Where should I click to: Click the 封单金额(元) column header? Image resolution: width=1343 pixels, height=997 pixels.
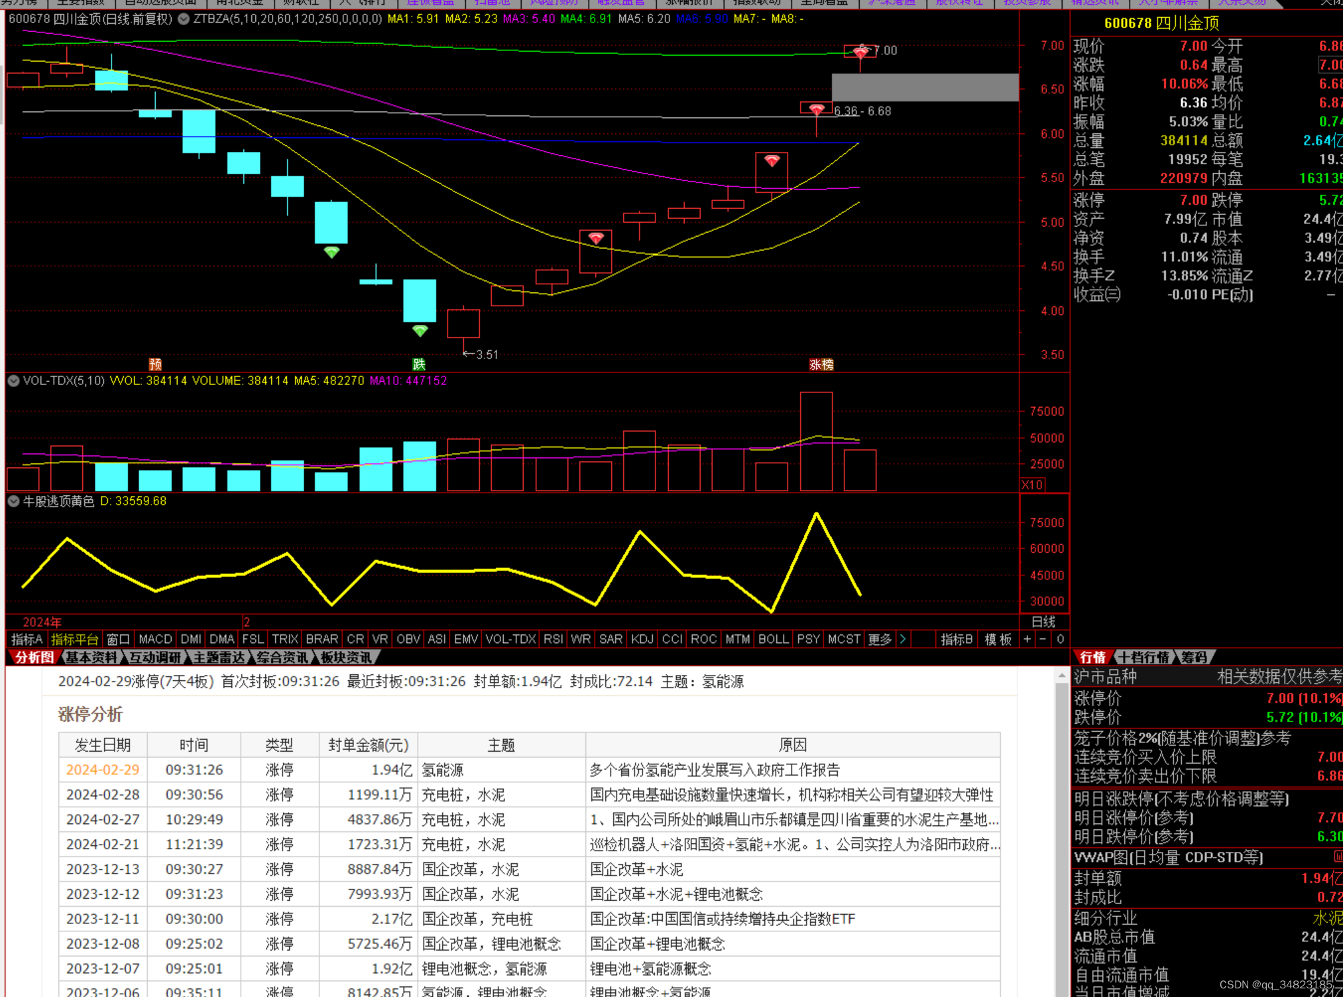[369, 745]
